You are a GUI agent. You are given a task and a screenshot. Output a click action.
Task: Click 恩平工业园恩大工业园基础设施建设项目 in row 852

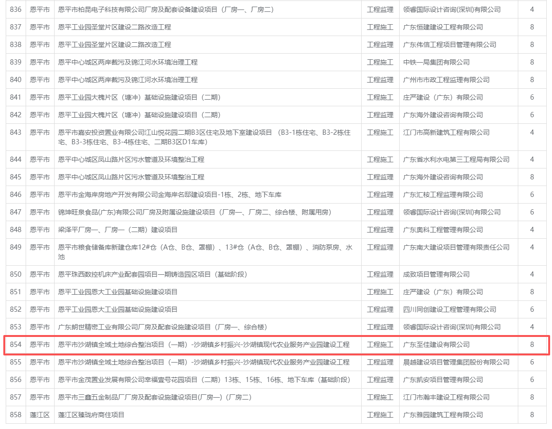click(118, 310)
